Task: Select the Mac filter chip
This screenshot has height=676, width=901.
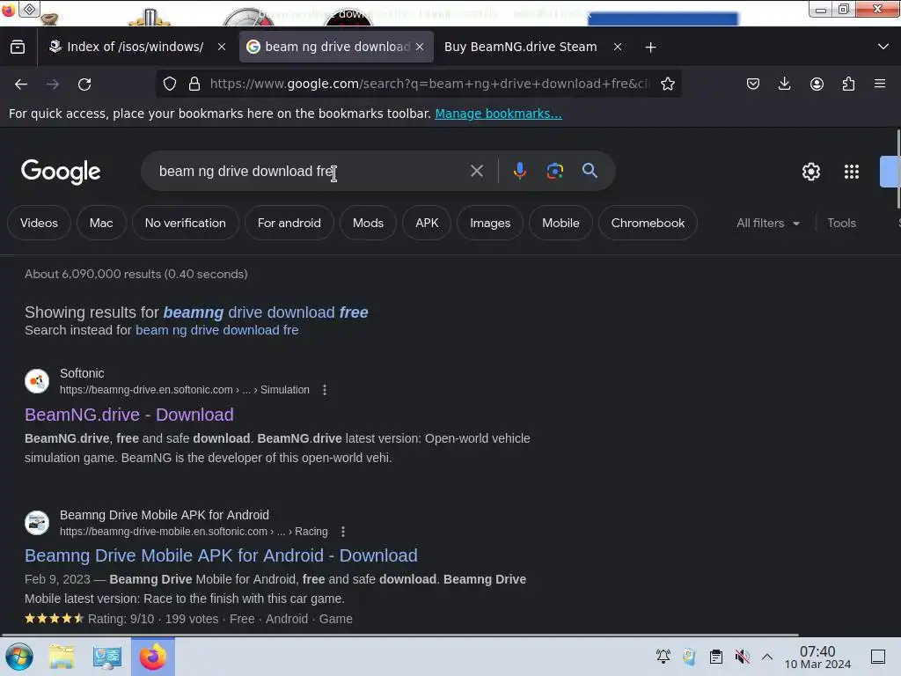Action: (101, 223)
